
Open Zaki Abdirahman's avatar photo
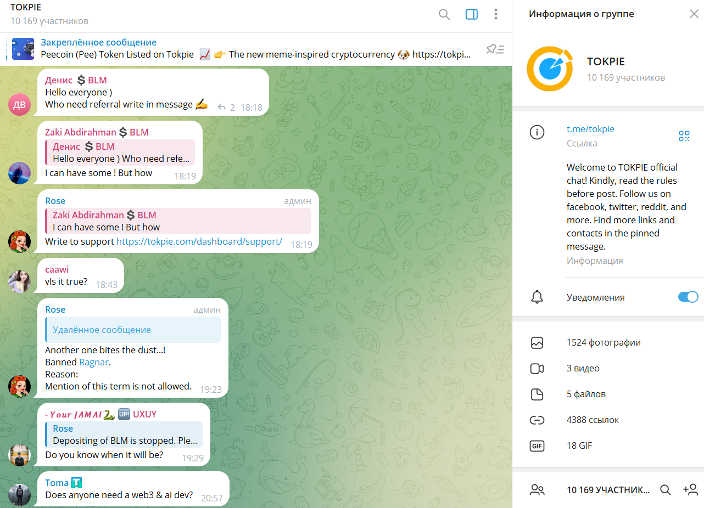click(x=19, y=173)
